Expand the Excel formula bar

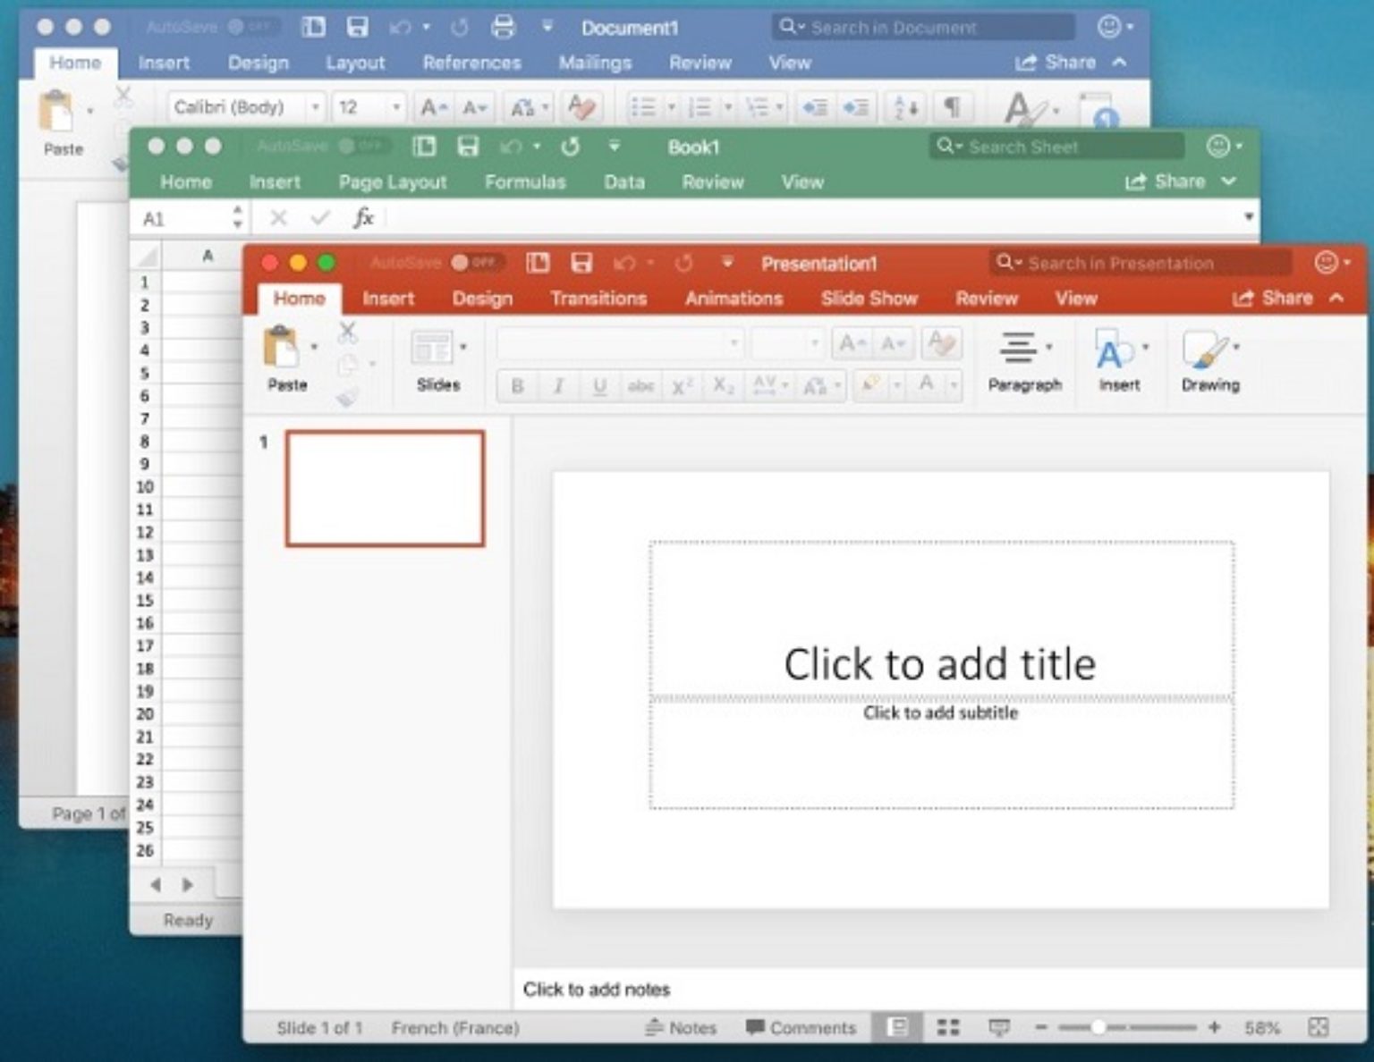(1249, 217)
